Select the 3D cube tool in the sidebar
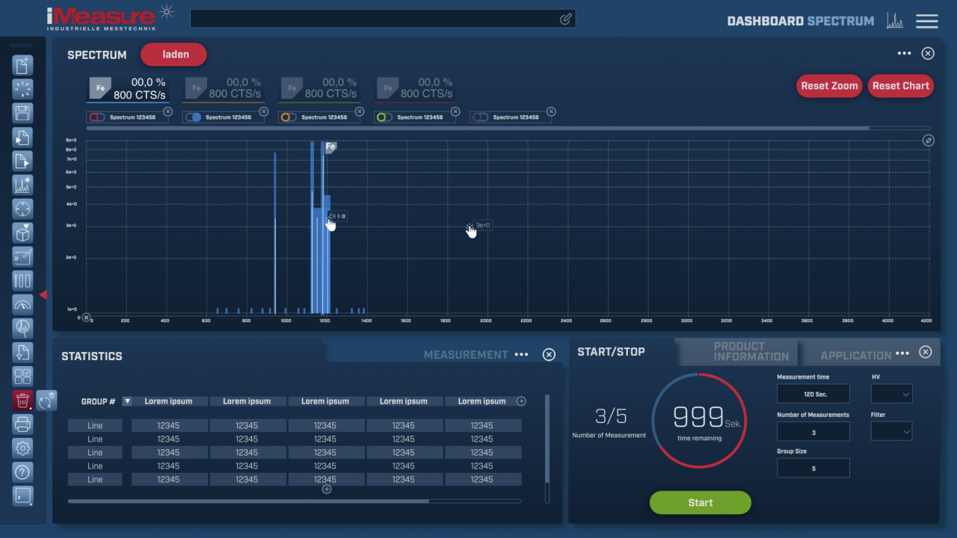The height and width of the screenshot is (538, 957). [x=22, y=232]
